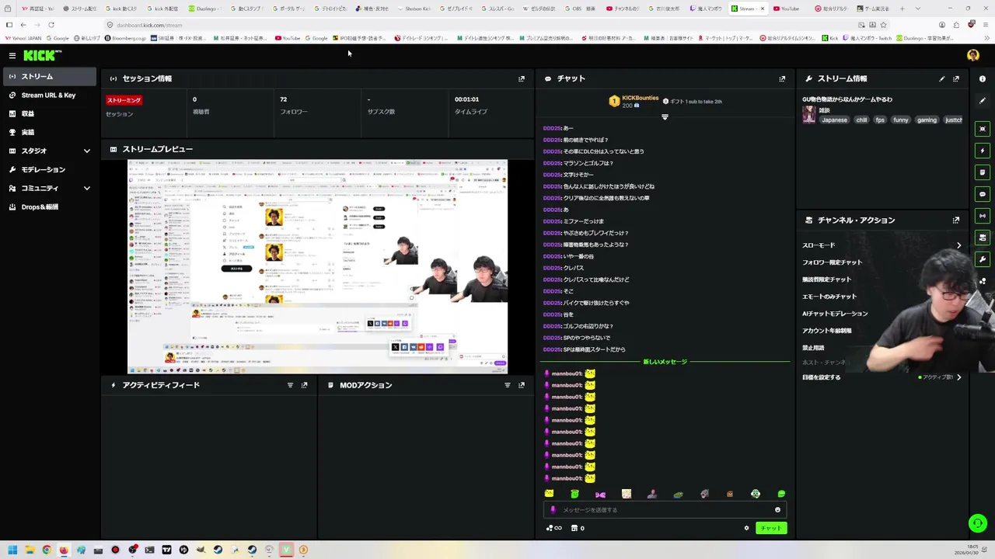The image size is (995, 559).
Task: Pop out the チャット panel
Action: tap(782, 78)
